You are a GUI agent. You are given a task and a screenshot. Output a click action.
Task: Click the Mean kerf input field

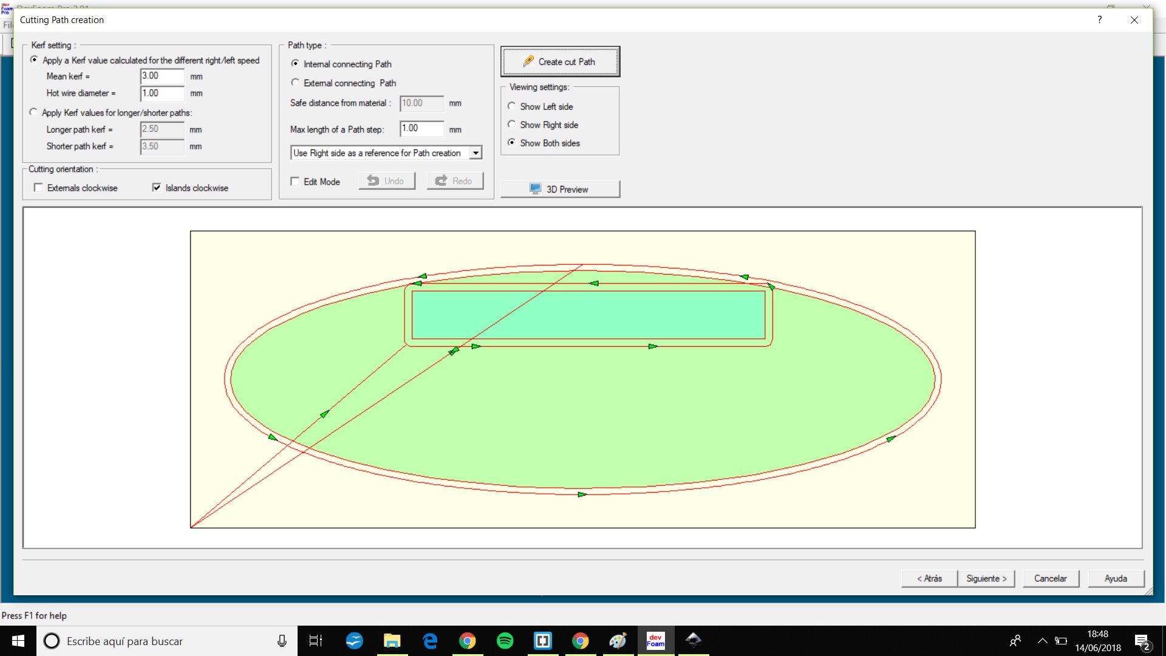click(162, 76)
